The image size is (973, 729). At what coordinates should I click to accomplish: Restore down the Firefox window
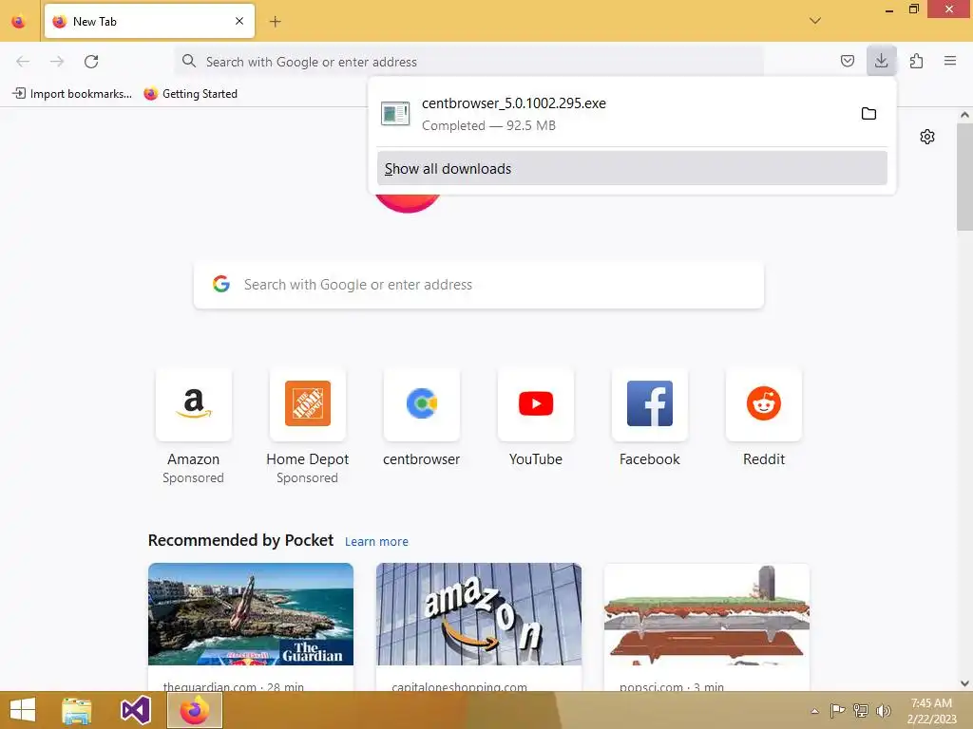(914, 9)
